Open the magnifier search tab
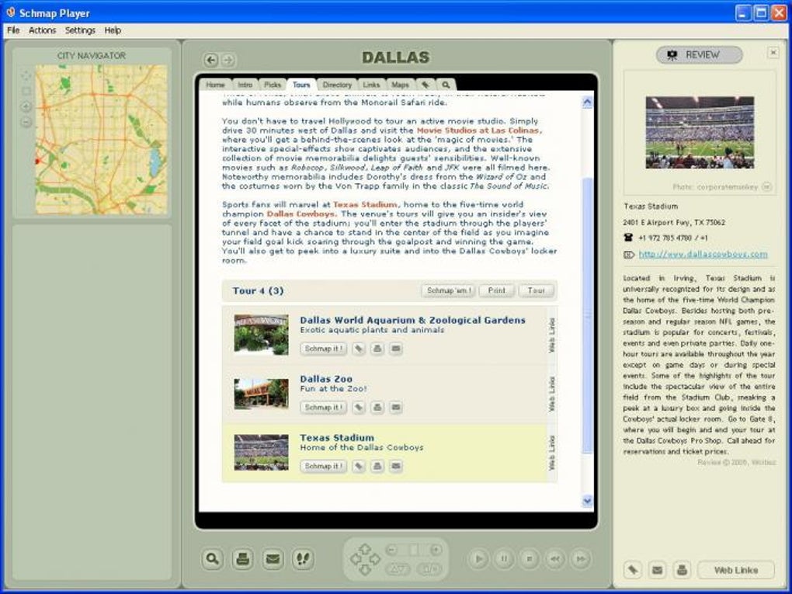This screenshot has height=594, width=792. point(446,85)
